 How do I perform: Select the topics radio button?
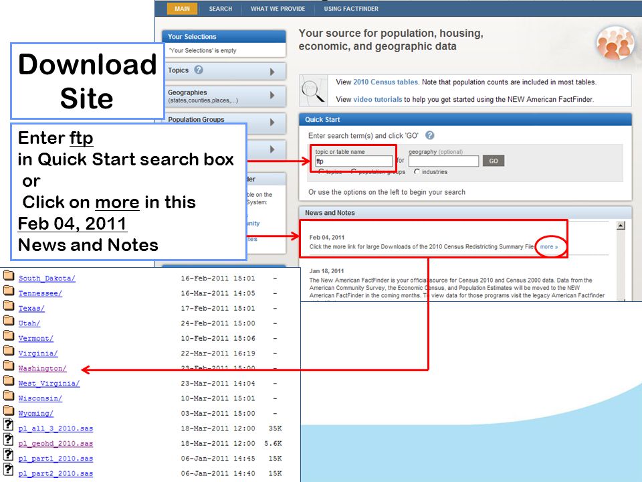pyautogui.click(x=321, y=172)
